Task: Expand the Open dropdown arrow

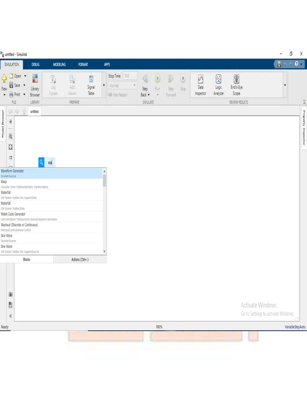Action: 25,76
